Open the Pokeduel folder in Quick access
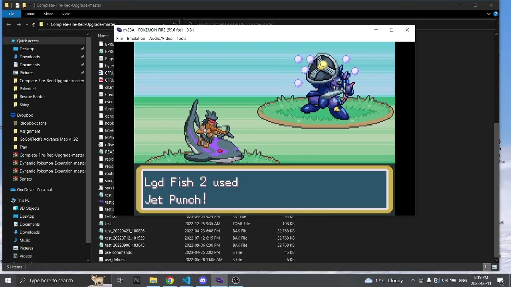511x287 pixels. (28, 88)
